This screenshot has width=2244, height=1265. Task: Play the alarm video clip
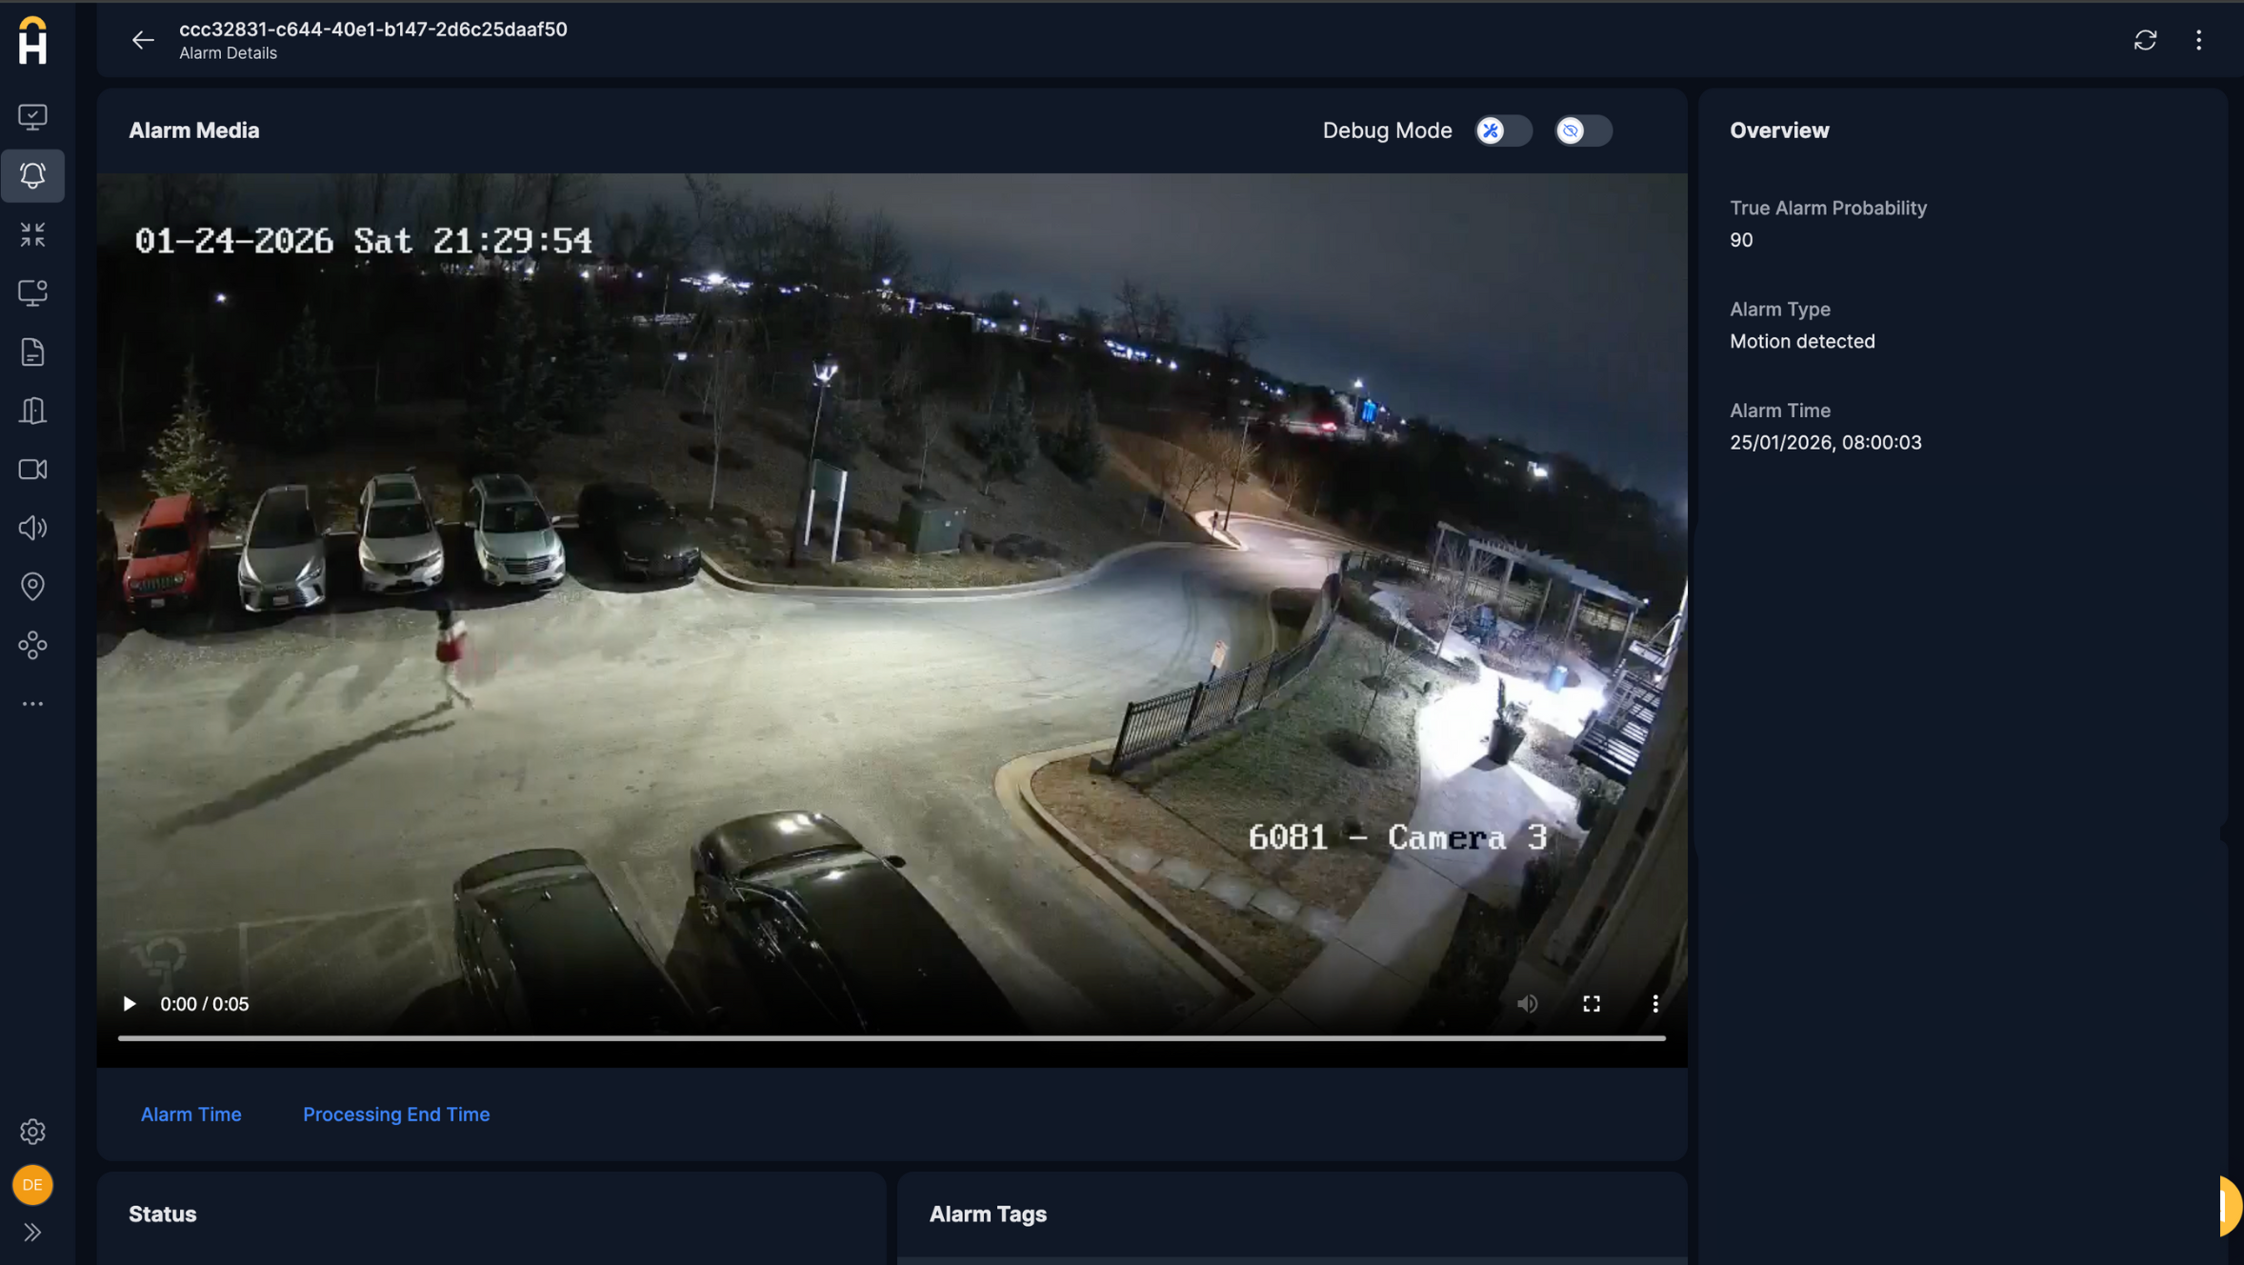130,1004
